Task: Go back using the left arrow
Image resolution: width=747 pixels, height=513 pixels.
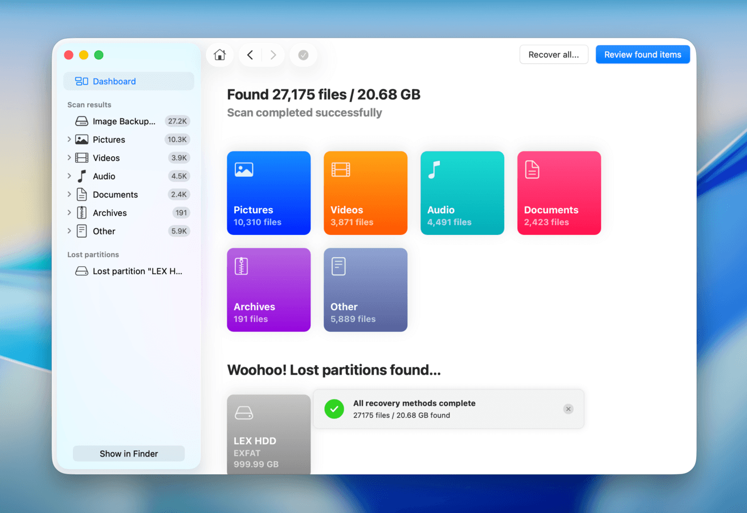Action: click(x=250, y=55)
